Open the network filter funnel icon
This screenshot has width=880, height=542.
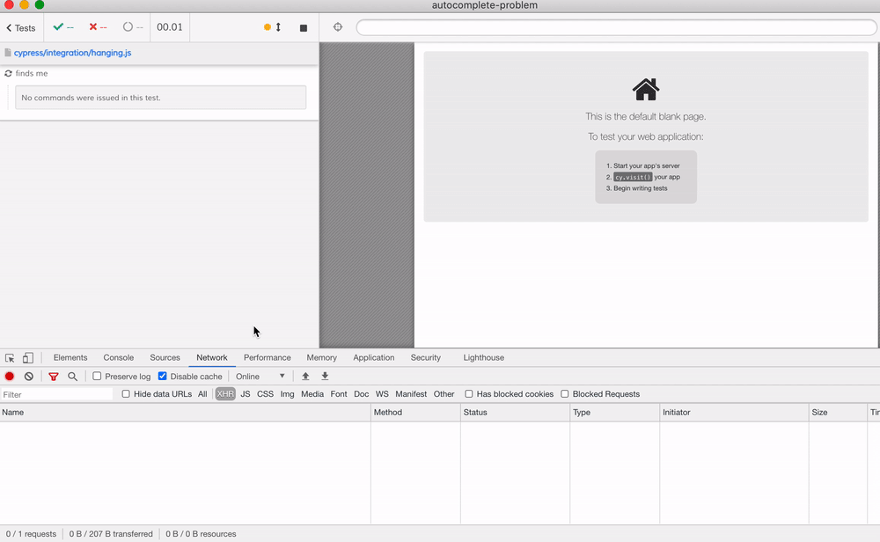(x=53, y=376)
